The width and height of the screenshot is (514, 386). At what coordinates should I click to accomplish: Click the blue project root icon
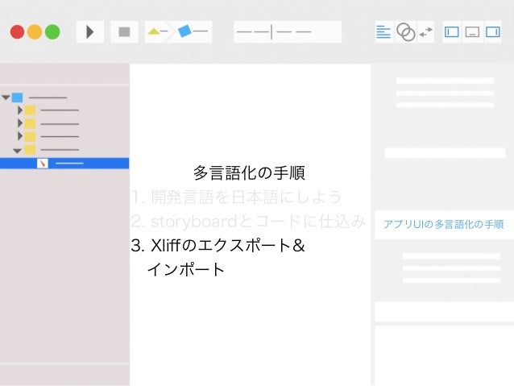(x=18, y=98)
